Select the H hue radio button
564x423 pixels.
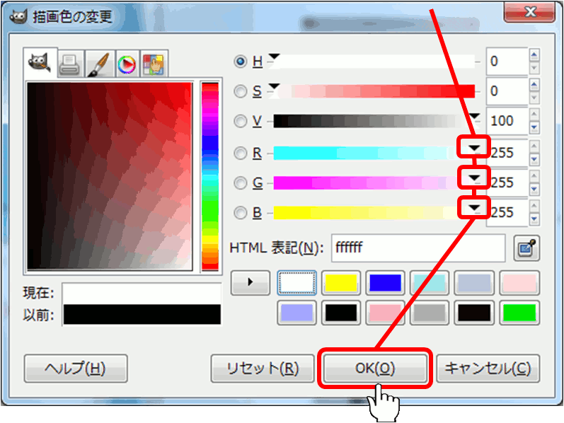click(241, 62)
